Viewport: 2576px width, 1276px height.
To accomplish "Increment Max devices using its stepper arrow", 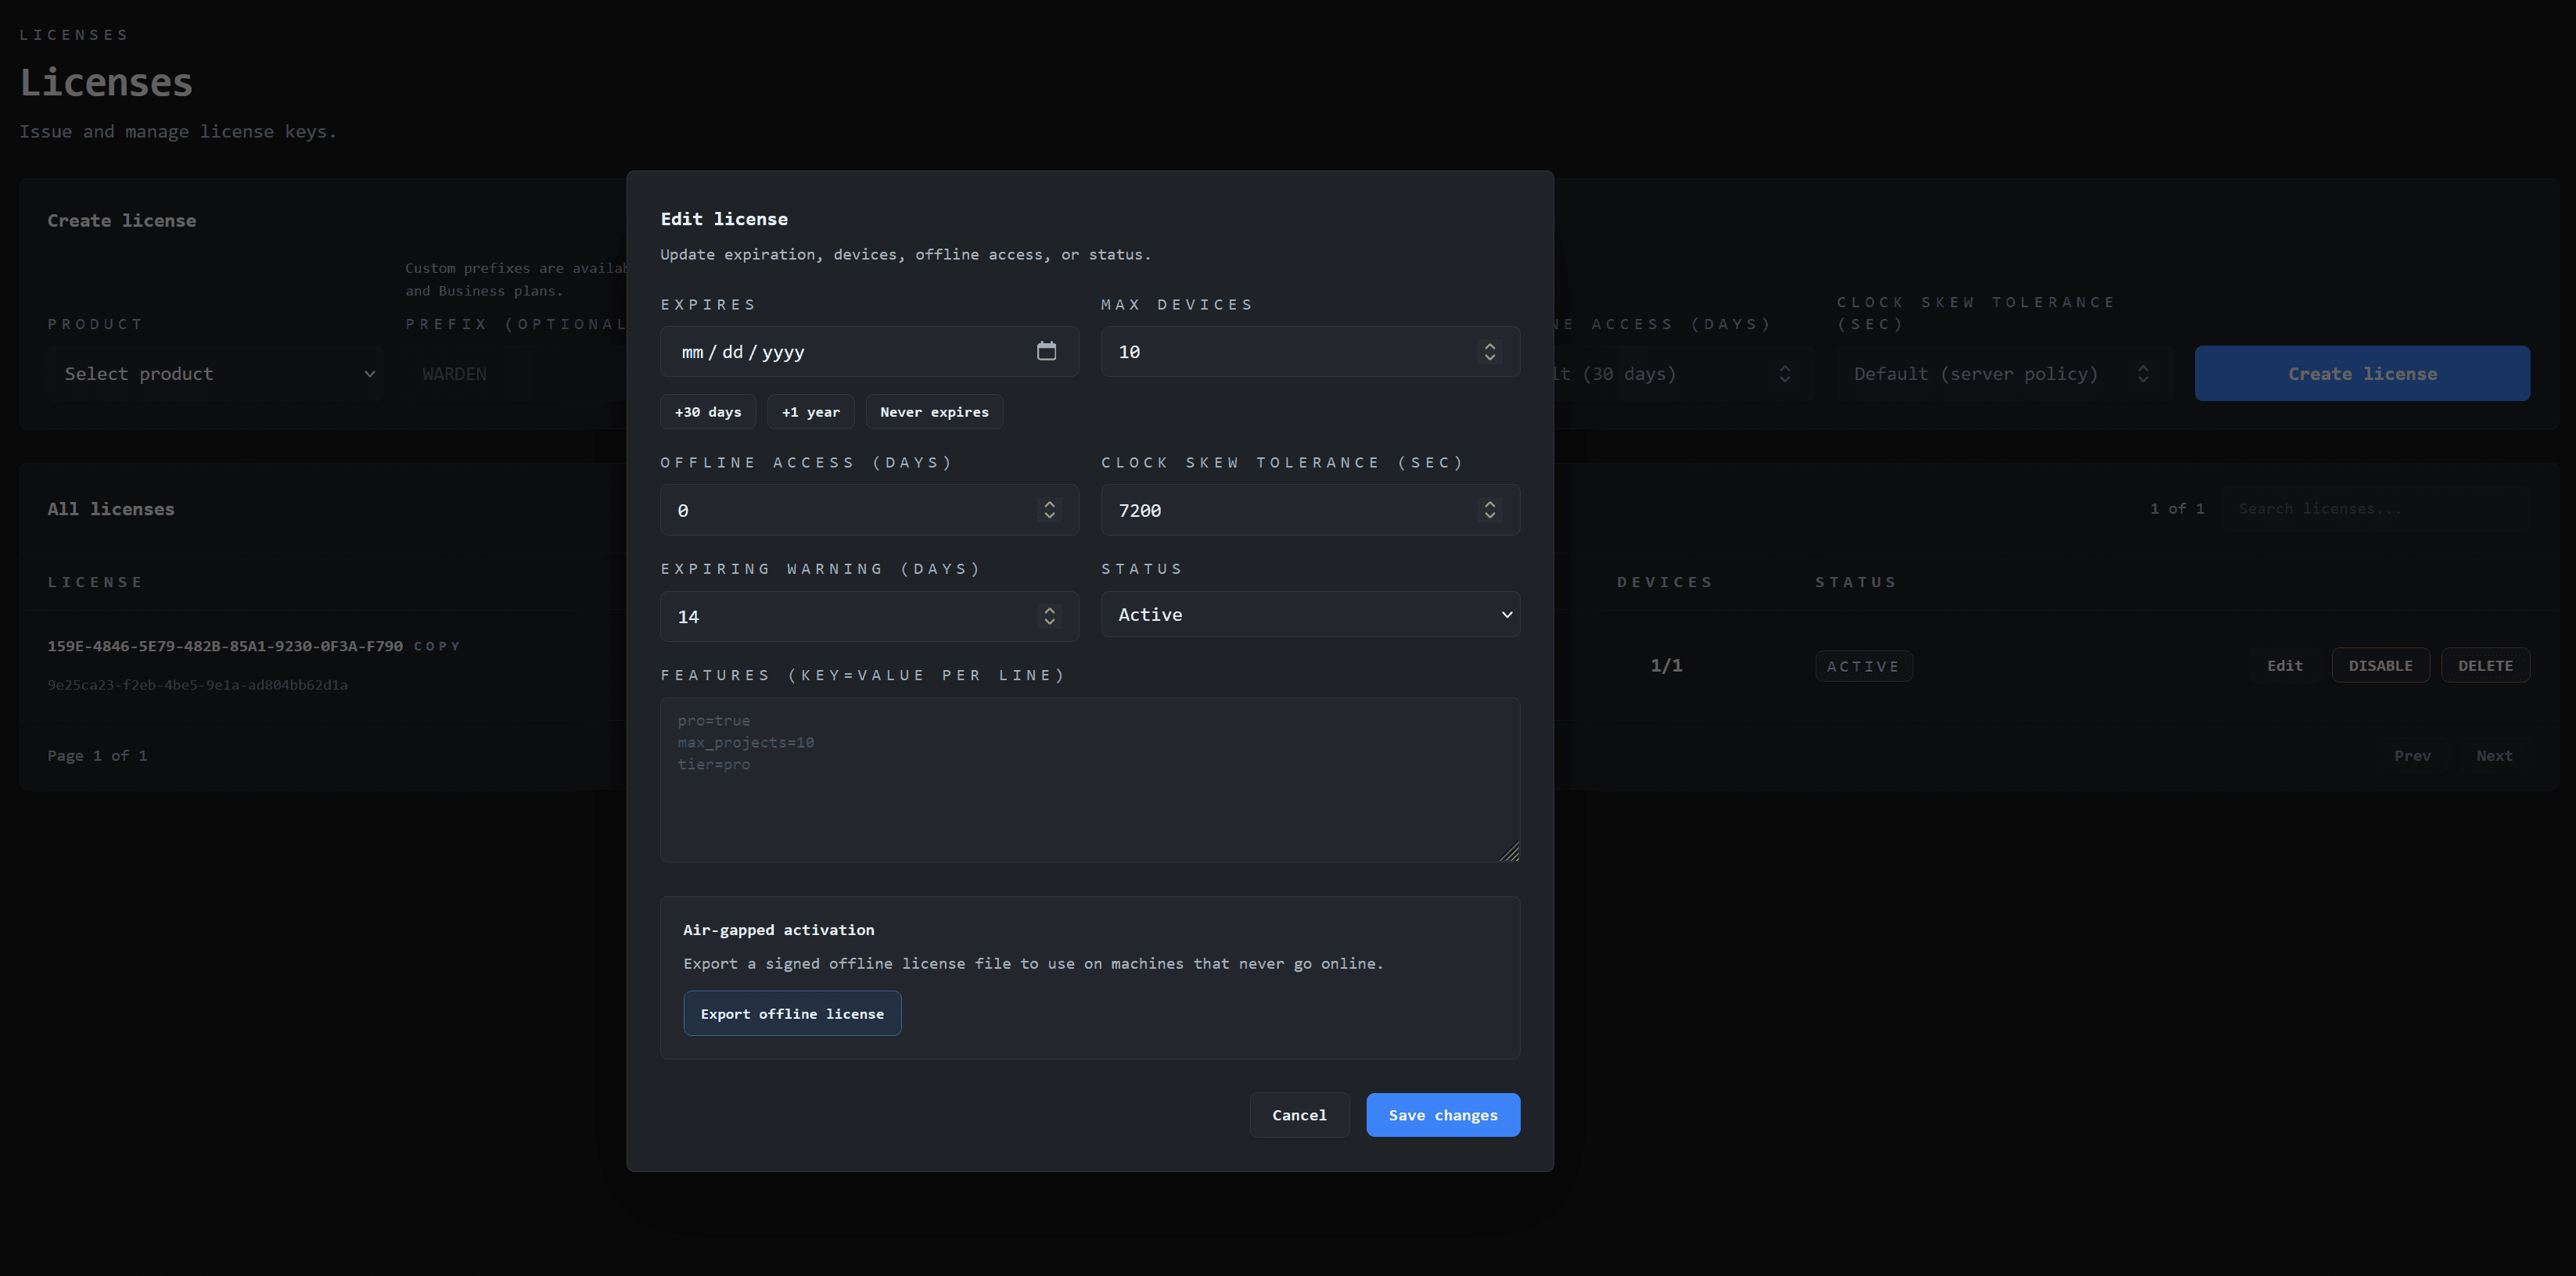I will click(x=1489, y=346).
